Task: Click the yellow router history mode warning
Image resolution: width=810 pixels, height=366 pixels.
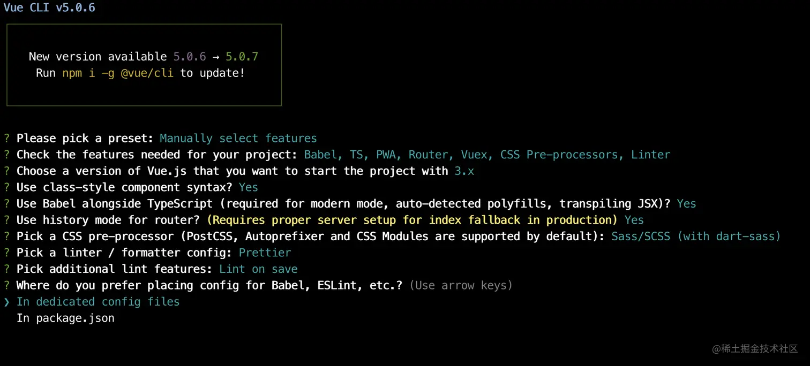Action: 412,220
